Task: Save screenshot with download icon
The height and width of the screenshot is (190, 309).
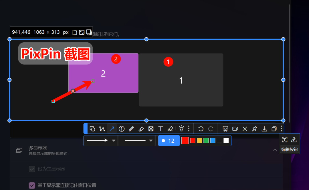Action: coord(264,129)
